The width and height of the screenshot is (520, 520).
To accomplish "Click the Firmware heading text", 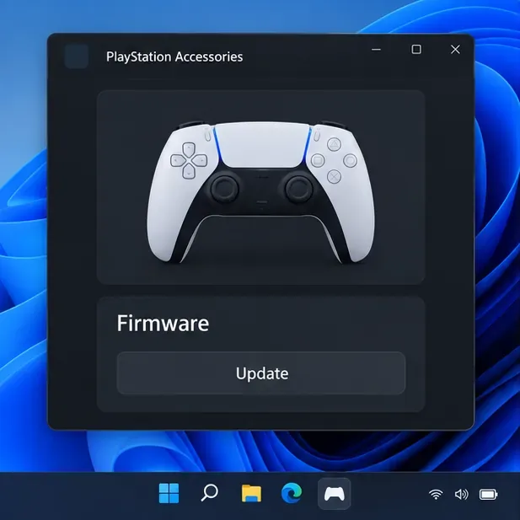I will tap(163, 323).
